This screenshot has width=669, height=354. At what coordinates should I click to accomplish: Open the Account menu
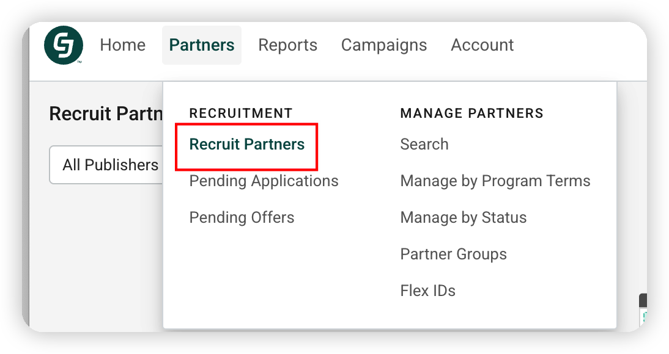coord(482,45)
